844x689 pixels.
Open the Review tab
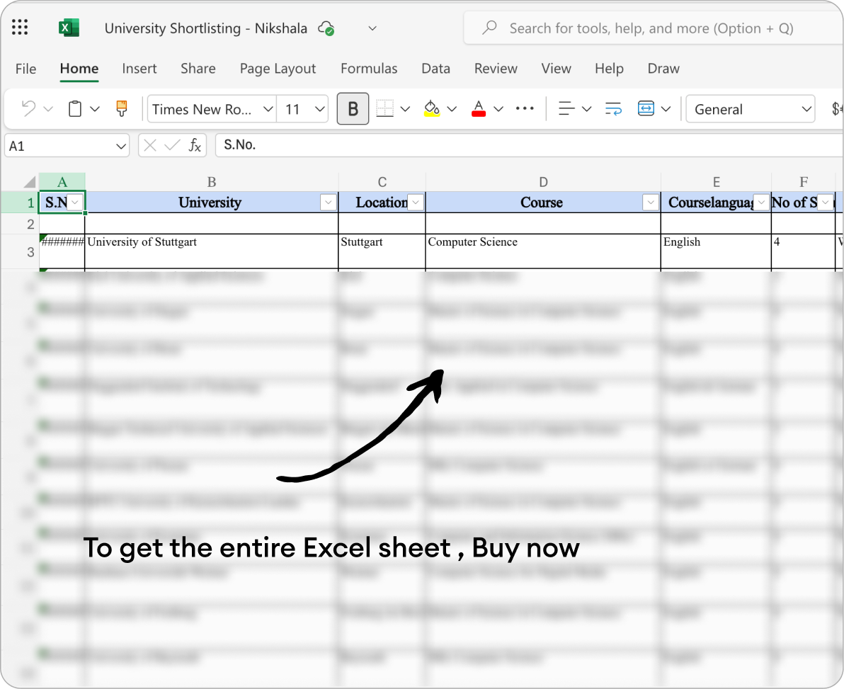tap(496, 69)
